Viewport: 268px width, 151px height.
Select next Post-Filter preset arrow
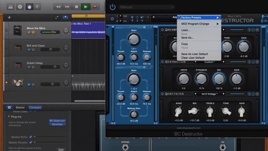224,94
